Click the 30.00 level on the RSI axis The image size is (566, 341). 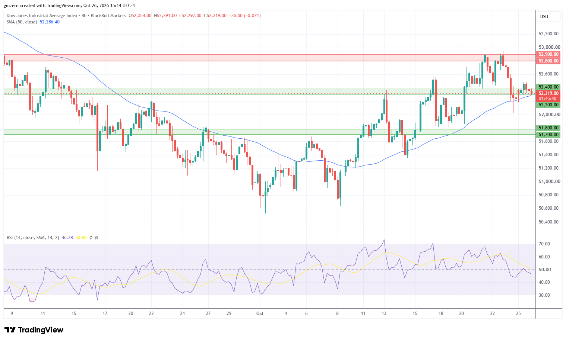pyautogui.click(x=544, y=295)
